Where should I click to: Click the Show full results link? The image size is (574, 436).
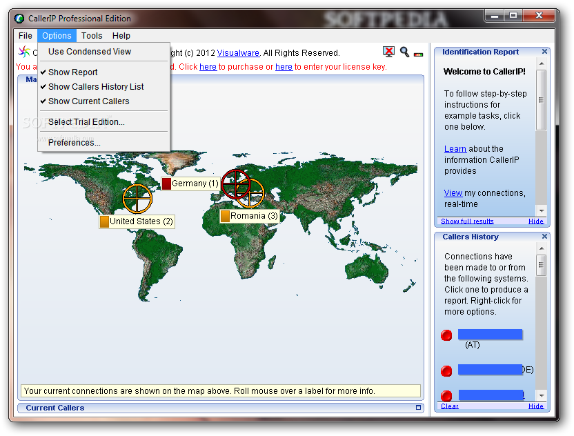467,221
